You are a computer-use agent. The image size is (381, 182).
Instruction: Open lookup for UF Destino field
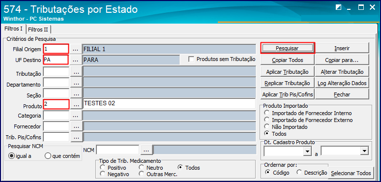click(76, 60)
